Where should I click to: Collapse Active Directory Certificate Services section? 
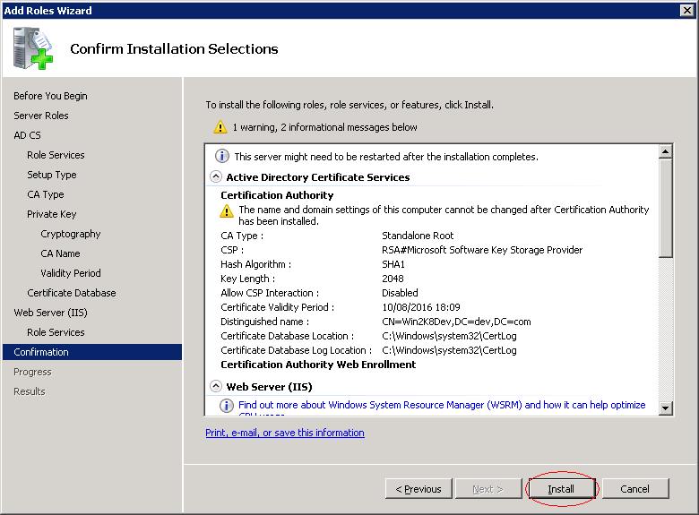pos(216,176)
